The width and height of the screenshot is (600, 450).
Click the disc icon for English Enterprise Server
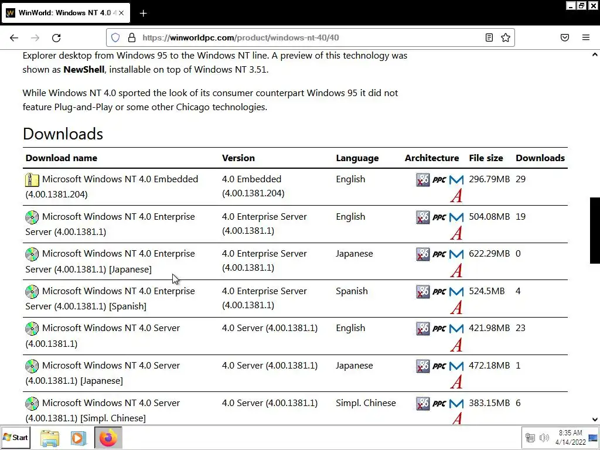click(x=32, y=217)
